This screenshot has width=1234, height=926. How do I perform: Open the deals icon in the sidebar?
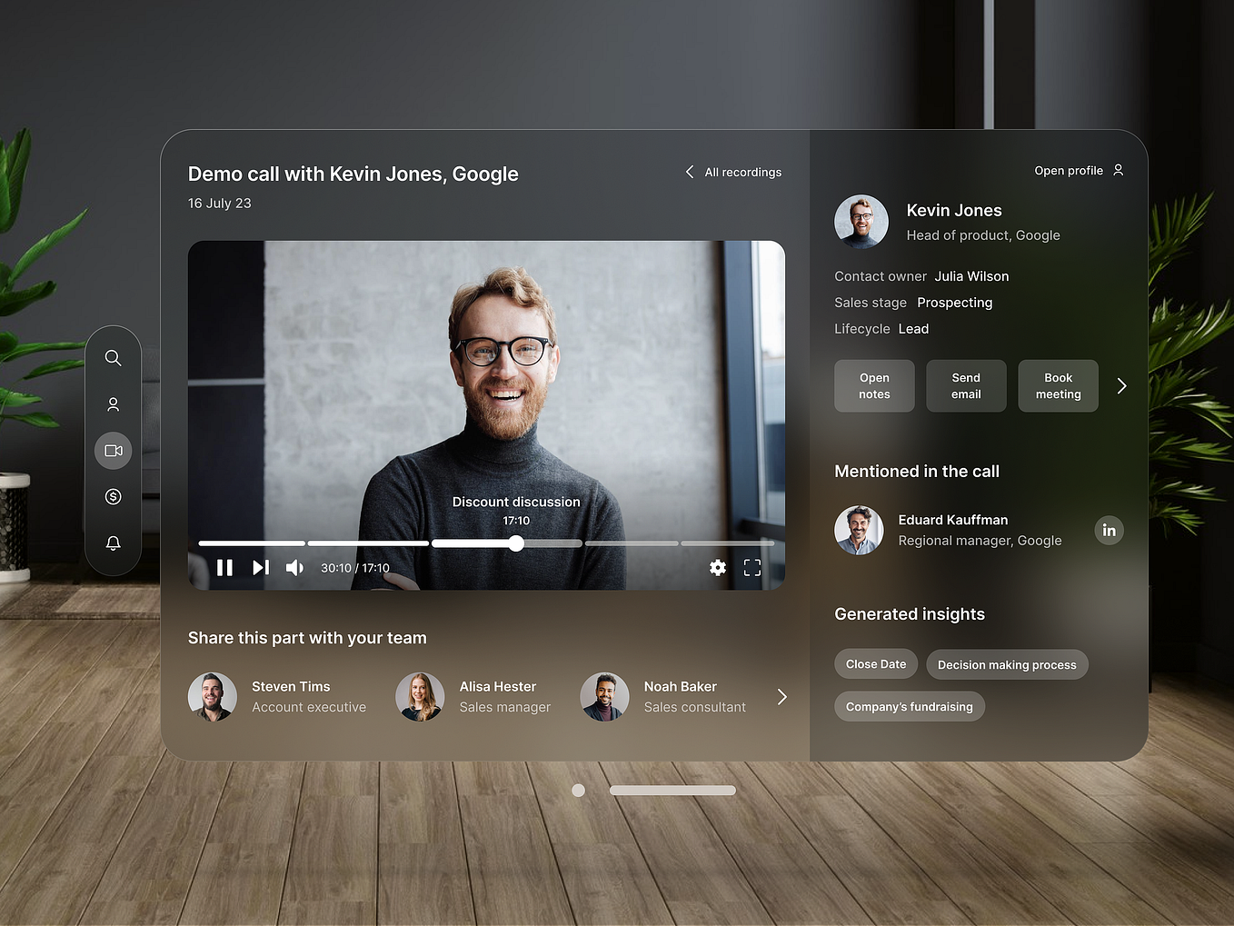(113, 496)
